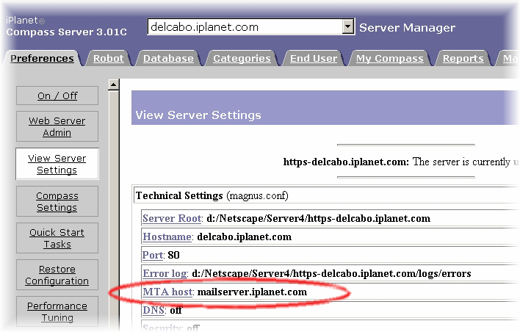Follow the Port link
The image size is (520, 332).
pos(153,255)
